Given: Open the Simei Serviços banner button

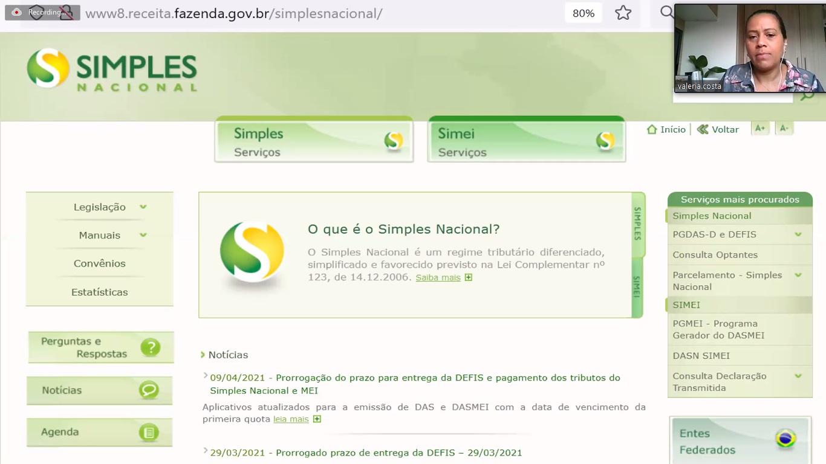Looking at the screenshot, I should (527, 140).
